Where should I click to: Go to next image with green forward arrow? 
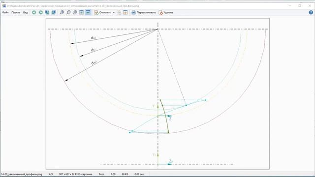(41, 12)
